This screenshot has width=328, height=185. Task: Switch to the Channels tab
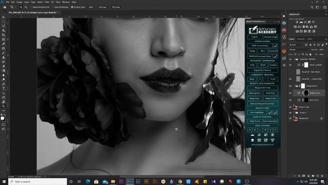301,39
